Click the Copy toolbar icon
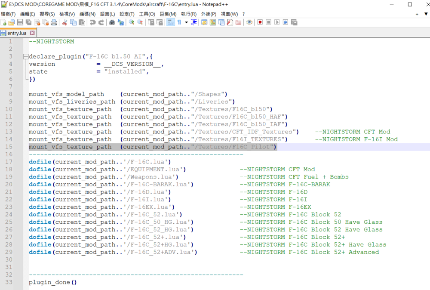Screen dimensions: 430x290 [73, 22]
